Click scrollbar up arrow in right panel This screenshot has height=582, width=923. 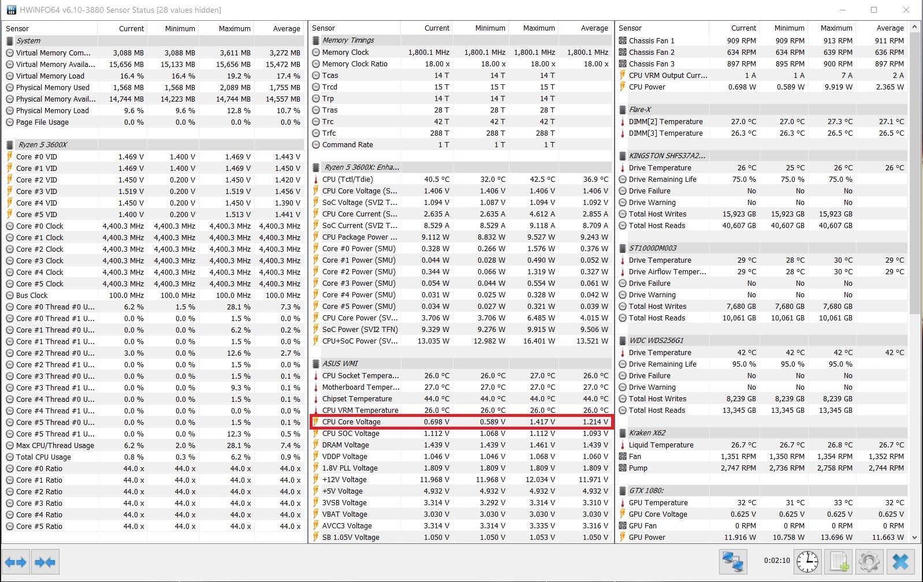914,27
